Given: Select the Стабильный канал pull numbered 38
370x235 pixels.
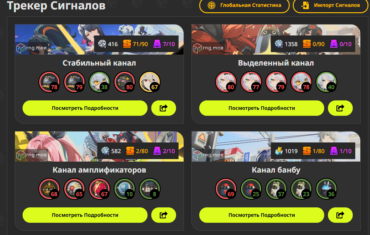Looking at the screenshot, I should [99, 82].
